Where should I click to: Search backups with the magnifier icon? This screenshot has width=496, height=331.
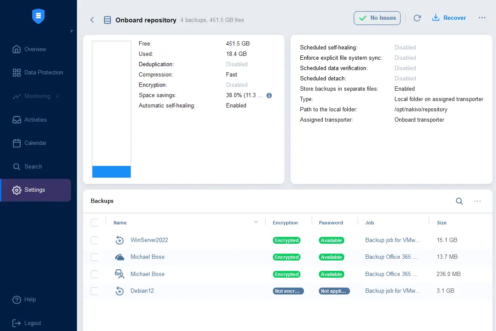point(459,201)
